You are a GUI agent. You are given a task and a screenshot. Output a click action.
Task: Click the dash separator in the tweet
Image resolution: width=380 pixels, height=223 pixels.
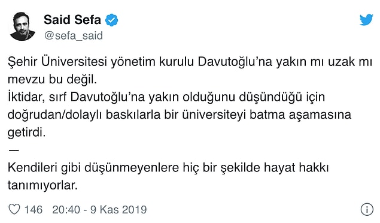click(14, 150)
